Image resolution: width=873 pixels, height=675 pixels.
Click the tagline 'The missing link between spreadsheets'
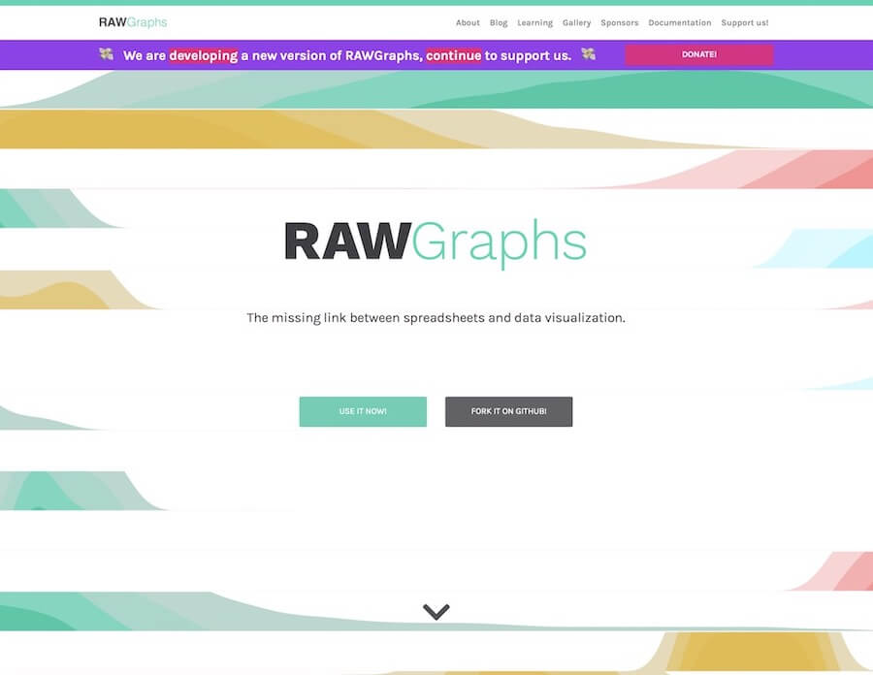[366, 318]
